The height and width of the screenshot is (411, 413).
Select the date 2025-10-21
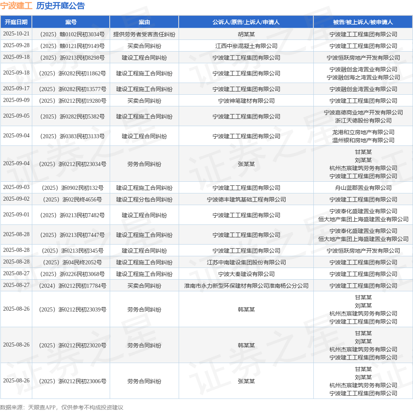pos(16,34)
